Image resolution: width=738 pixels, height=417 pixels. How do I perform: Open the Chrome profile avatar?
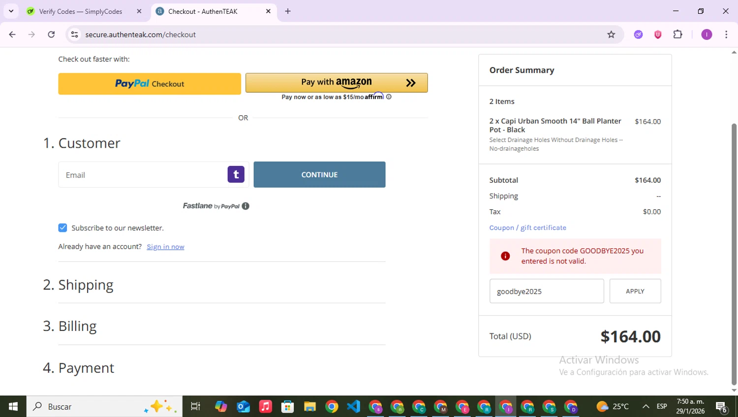(707, 34)
